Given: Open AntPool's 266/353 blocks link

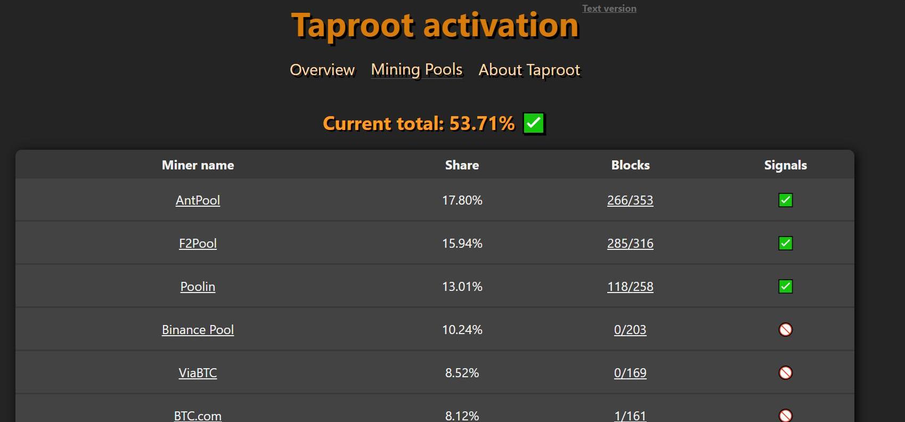Looking at the screenshot, I should 630,200.
